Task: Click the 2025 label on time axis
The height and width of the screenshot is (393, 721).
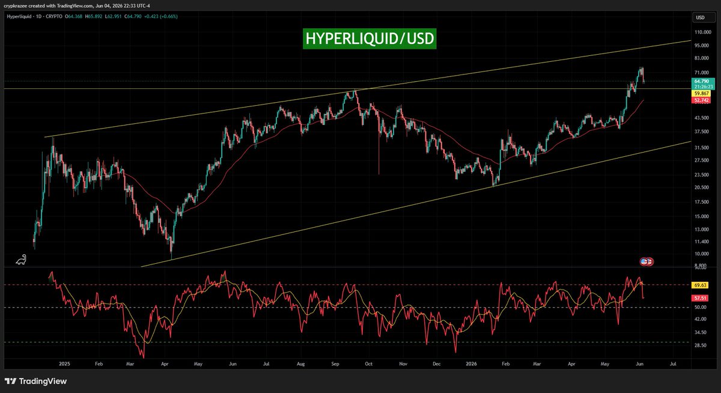Action: (65, 364)
